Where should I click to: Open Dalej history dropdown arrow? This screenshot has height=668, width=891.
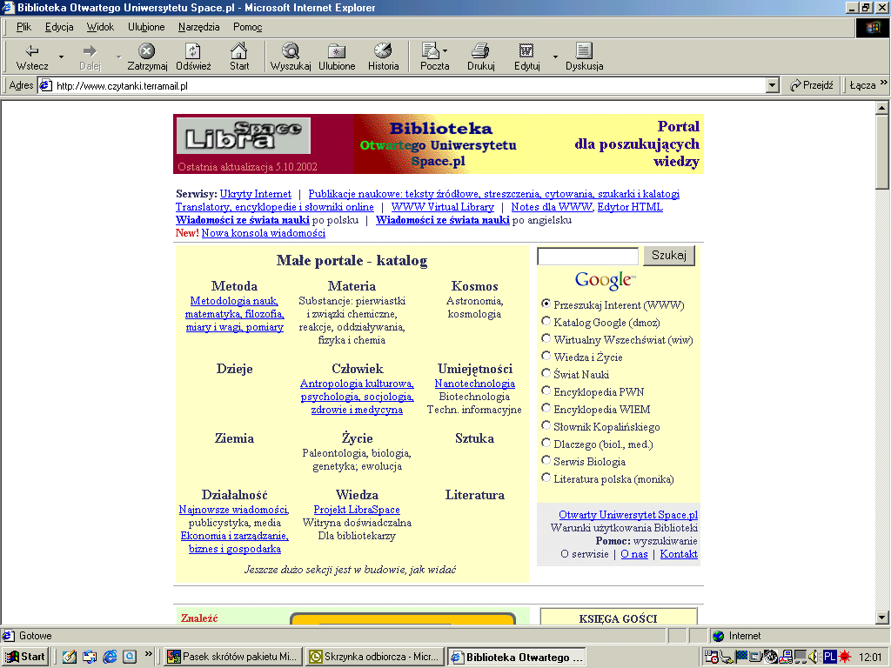coord(118,57)
